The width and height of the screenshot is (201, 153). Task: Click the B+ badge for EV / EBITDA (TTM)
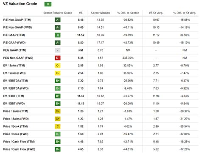(x=58, y=81)
